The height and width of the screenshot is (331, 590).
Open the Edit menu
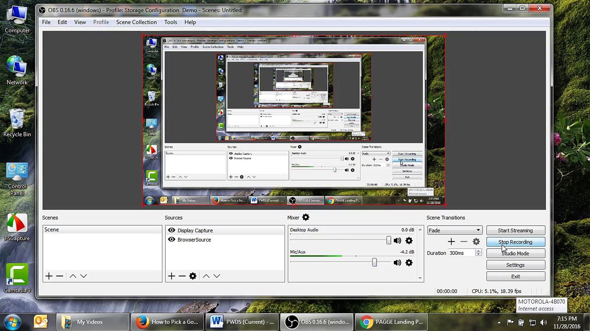click(62, 22)
